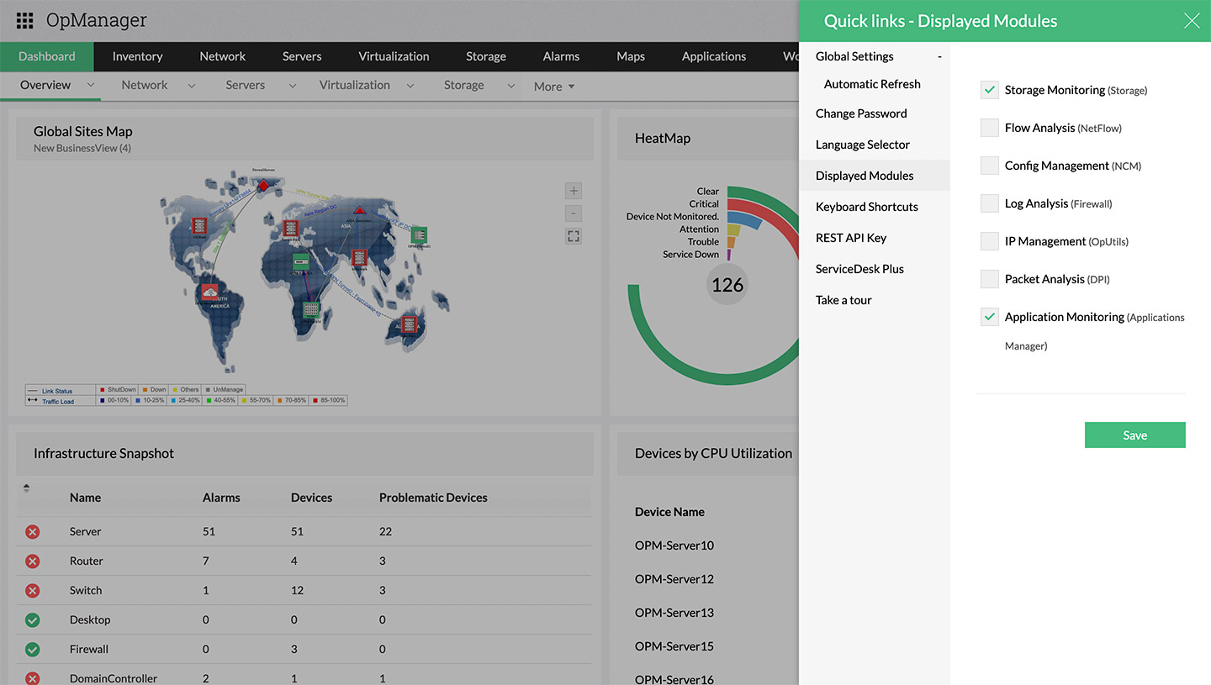Collapse the Global Settings section

(939, 56)
